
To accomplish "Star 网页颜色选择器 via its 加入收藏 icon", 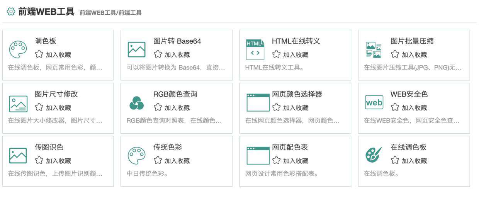I will click(276, 107).
